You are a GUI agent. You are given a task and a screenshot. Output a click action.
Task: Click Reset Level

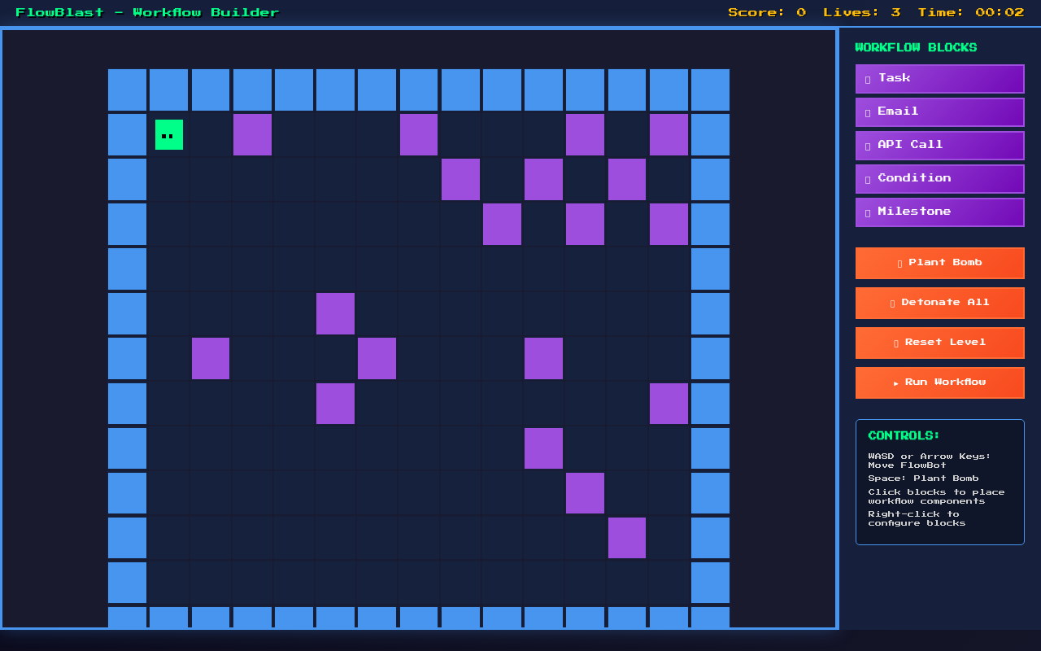coord(939,343)
